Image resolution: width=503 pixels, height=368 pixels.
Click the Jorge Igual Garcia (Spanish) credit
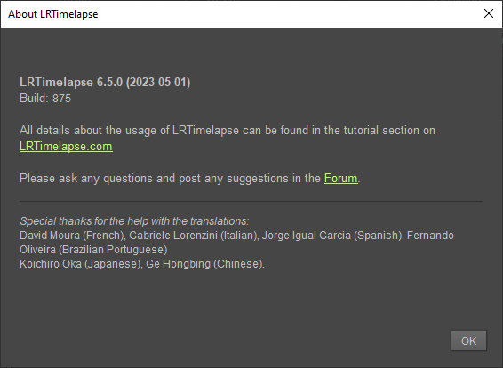tap(332, 236)
